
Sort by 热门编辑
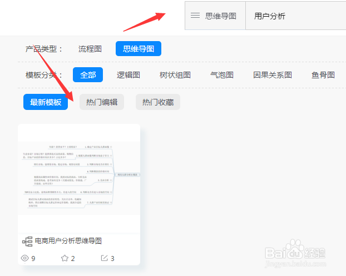tap(102, 102)
